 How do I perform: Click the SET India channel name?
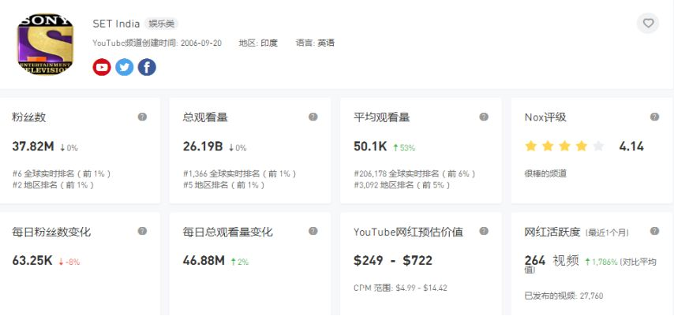coord(116,24)
